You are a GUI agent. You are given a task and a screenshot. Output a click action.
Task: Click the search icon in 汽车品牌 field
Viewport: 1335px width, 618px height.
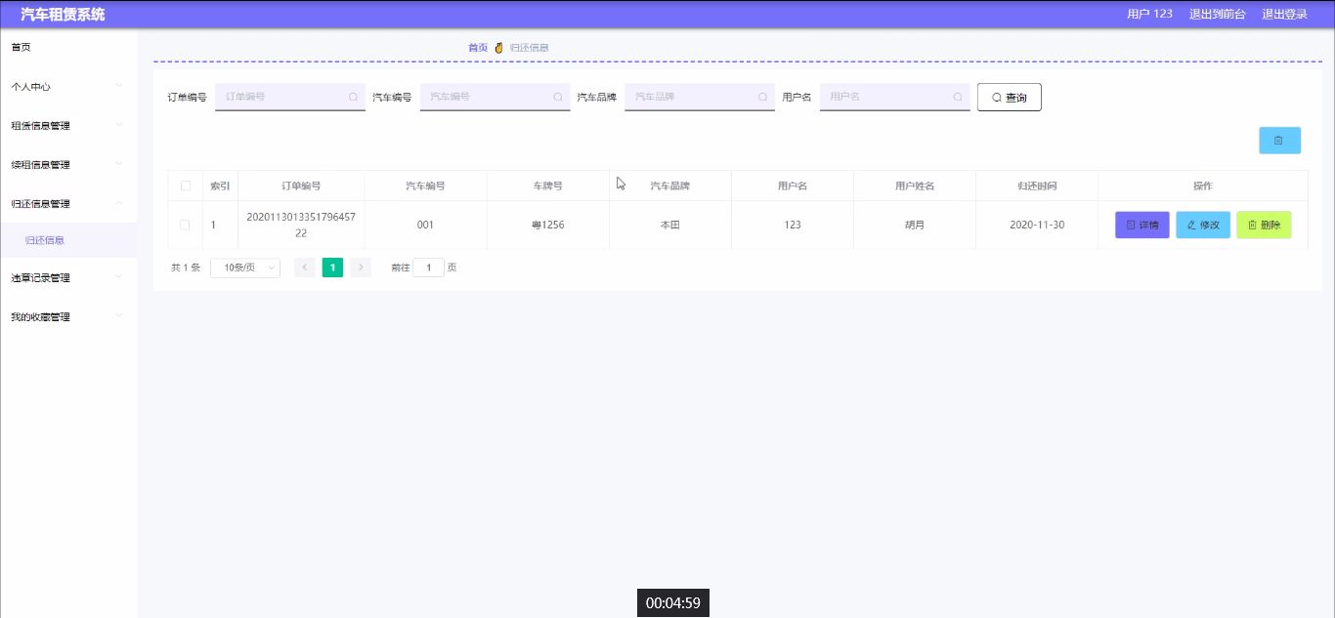(762, 98)
